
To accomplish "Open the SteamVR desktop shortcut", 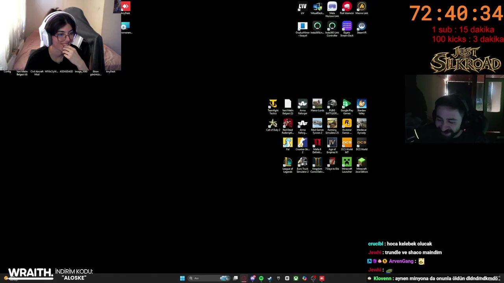I will 361,28.
